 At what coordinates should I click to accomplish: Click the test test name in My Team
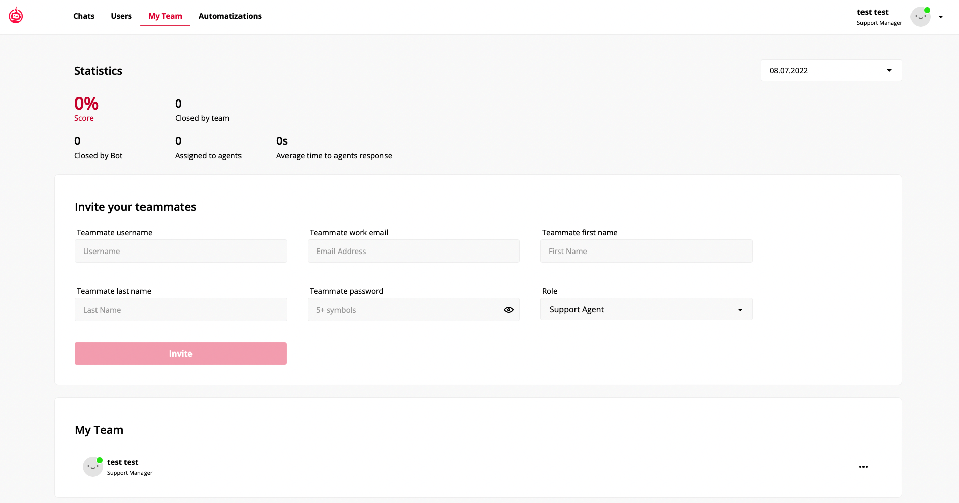(x=123, y=462)
